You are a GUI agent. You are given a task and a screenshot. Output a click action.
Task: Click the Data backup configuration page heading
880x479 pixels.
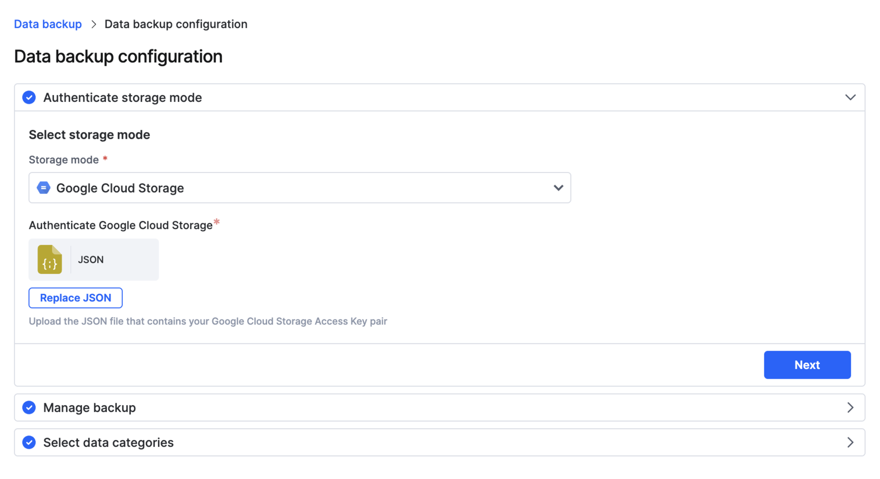118,56
